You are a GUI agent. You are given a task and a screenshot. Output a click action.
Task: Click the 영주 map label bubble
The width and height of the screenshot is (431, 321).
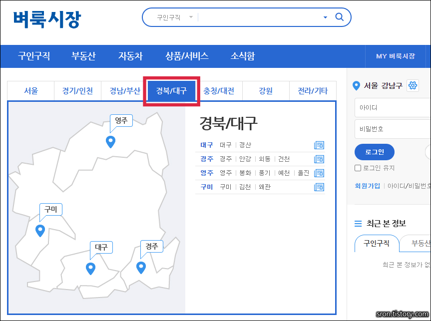[121, 120]
